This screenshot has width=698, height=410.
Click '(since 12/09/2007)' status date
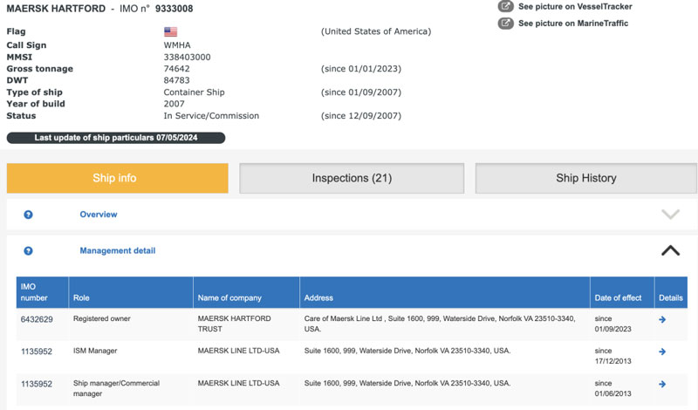tap(361, 116)
